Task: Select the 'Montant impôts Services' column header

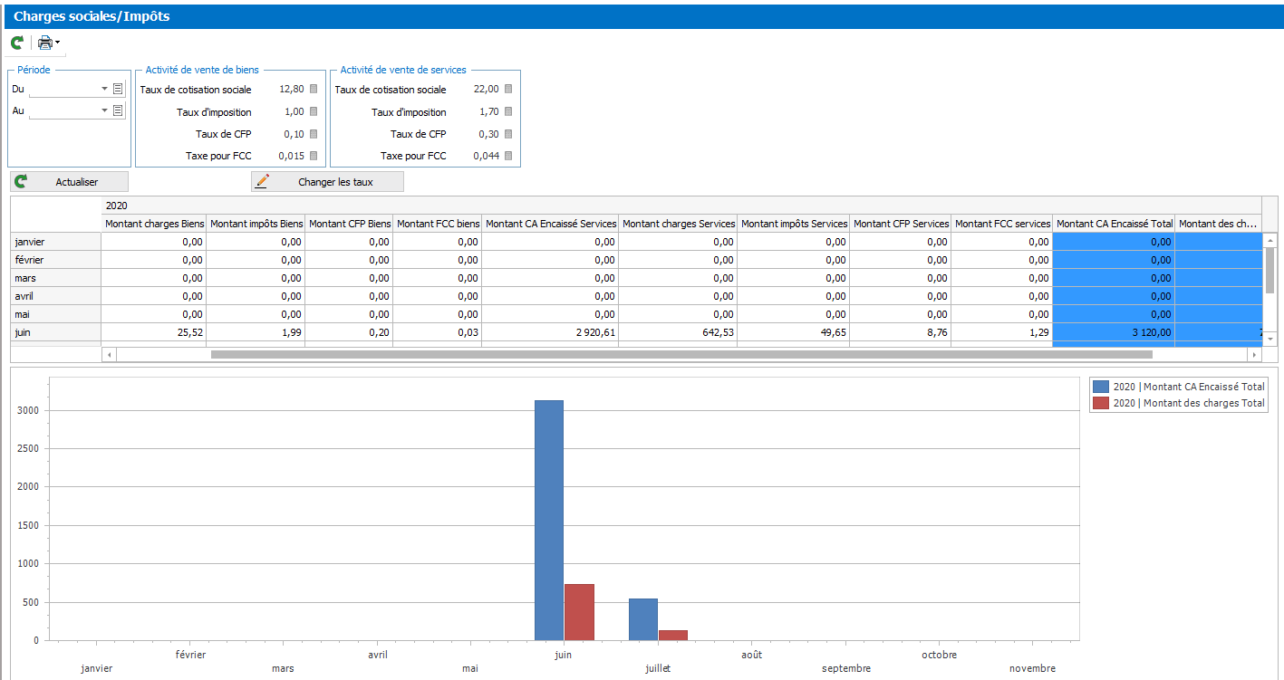Action: [794, 224]
